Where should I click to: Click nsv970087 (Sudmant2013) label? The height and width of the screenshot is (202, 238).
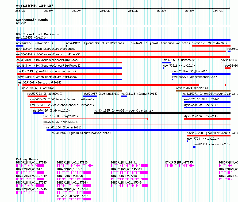point(101,94)
